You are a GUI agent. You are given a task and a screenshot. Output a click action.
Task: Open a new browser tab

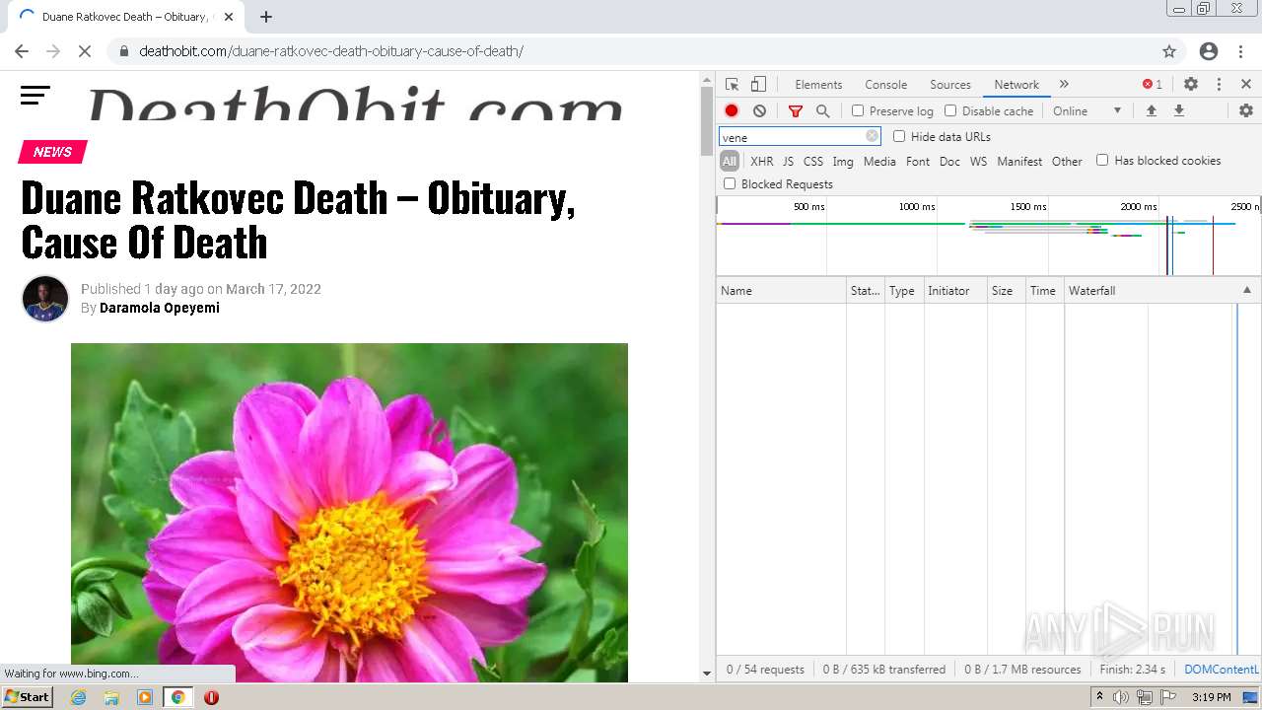[266, 17]
